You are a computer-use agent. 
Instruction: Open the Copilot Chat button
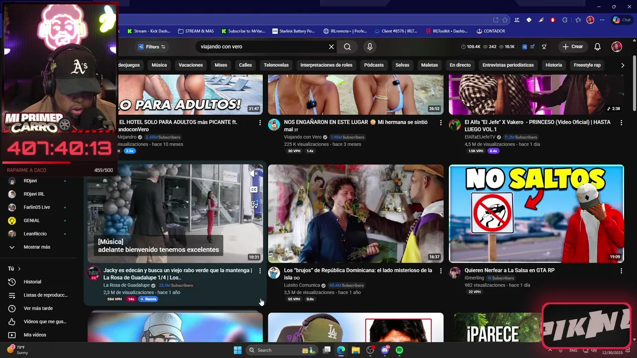coord(622,20)
